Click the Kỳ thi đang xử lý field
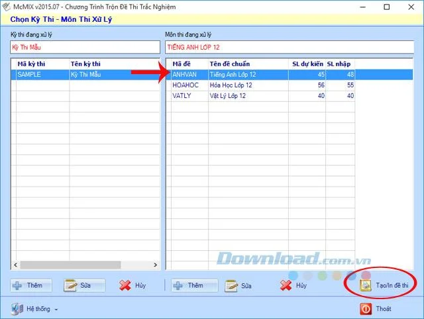This screenshot has height=319, width=424. pyautogui.click(x=85, y=47)
